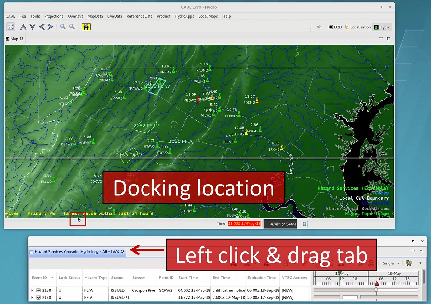This screenshot has height=304, width=431.
Task: Click the Expiration Time column header
Action: tap(262, 278)
